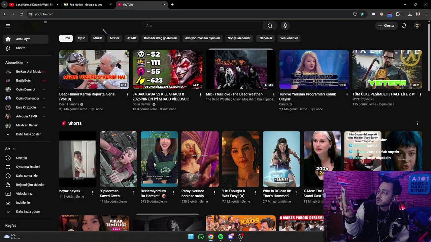
Task: Open options for Mix - I feel love
Action: point(274,95)
